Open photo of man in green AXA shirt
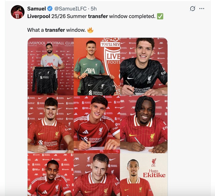Screen dimensions: 215x196 97,66
